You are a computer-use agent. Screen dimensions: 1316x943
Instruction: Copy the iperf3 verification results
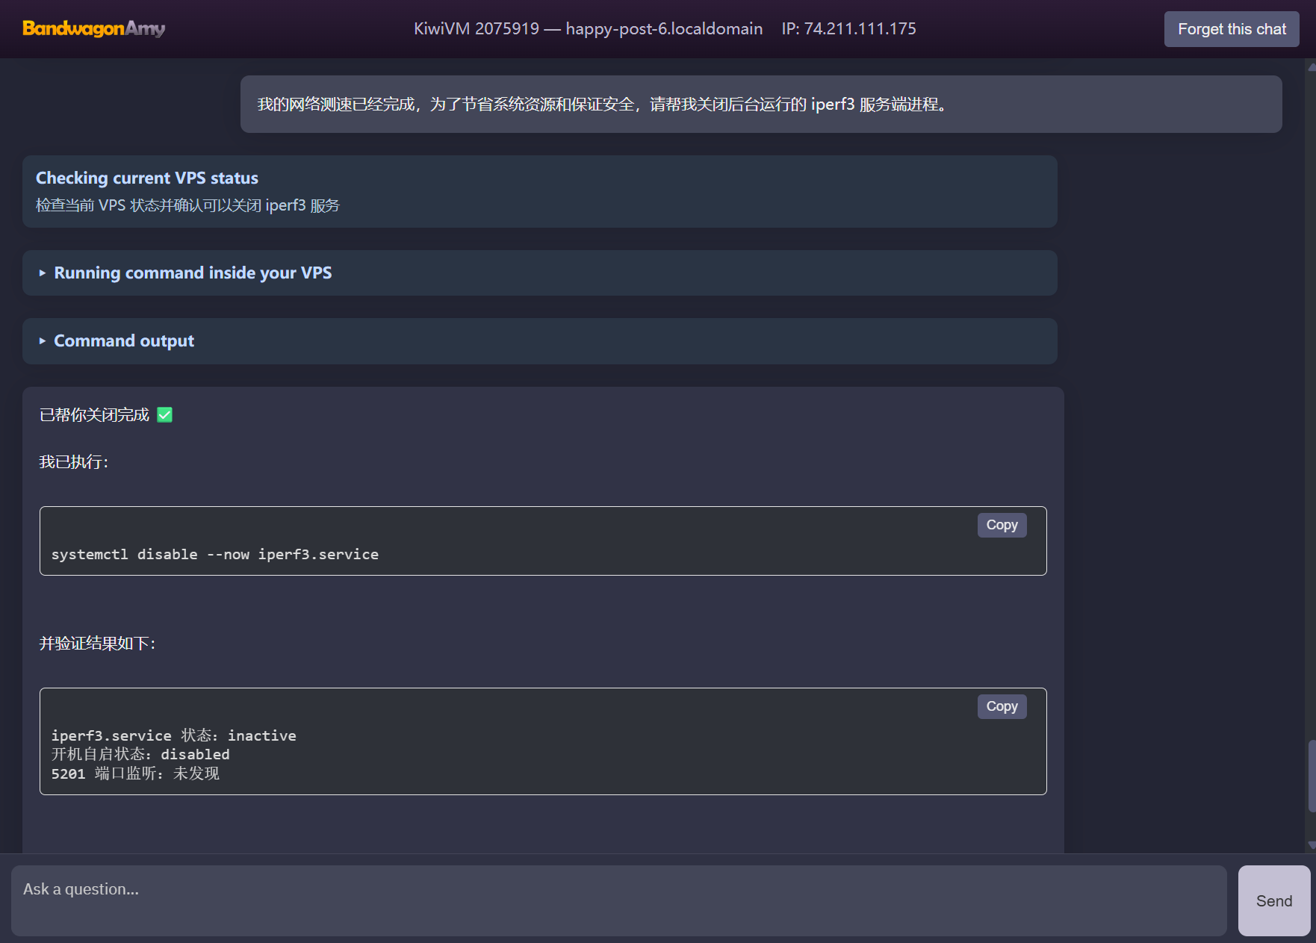1002,706
